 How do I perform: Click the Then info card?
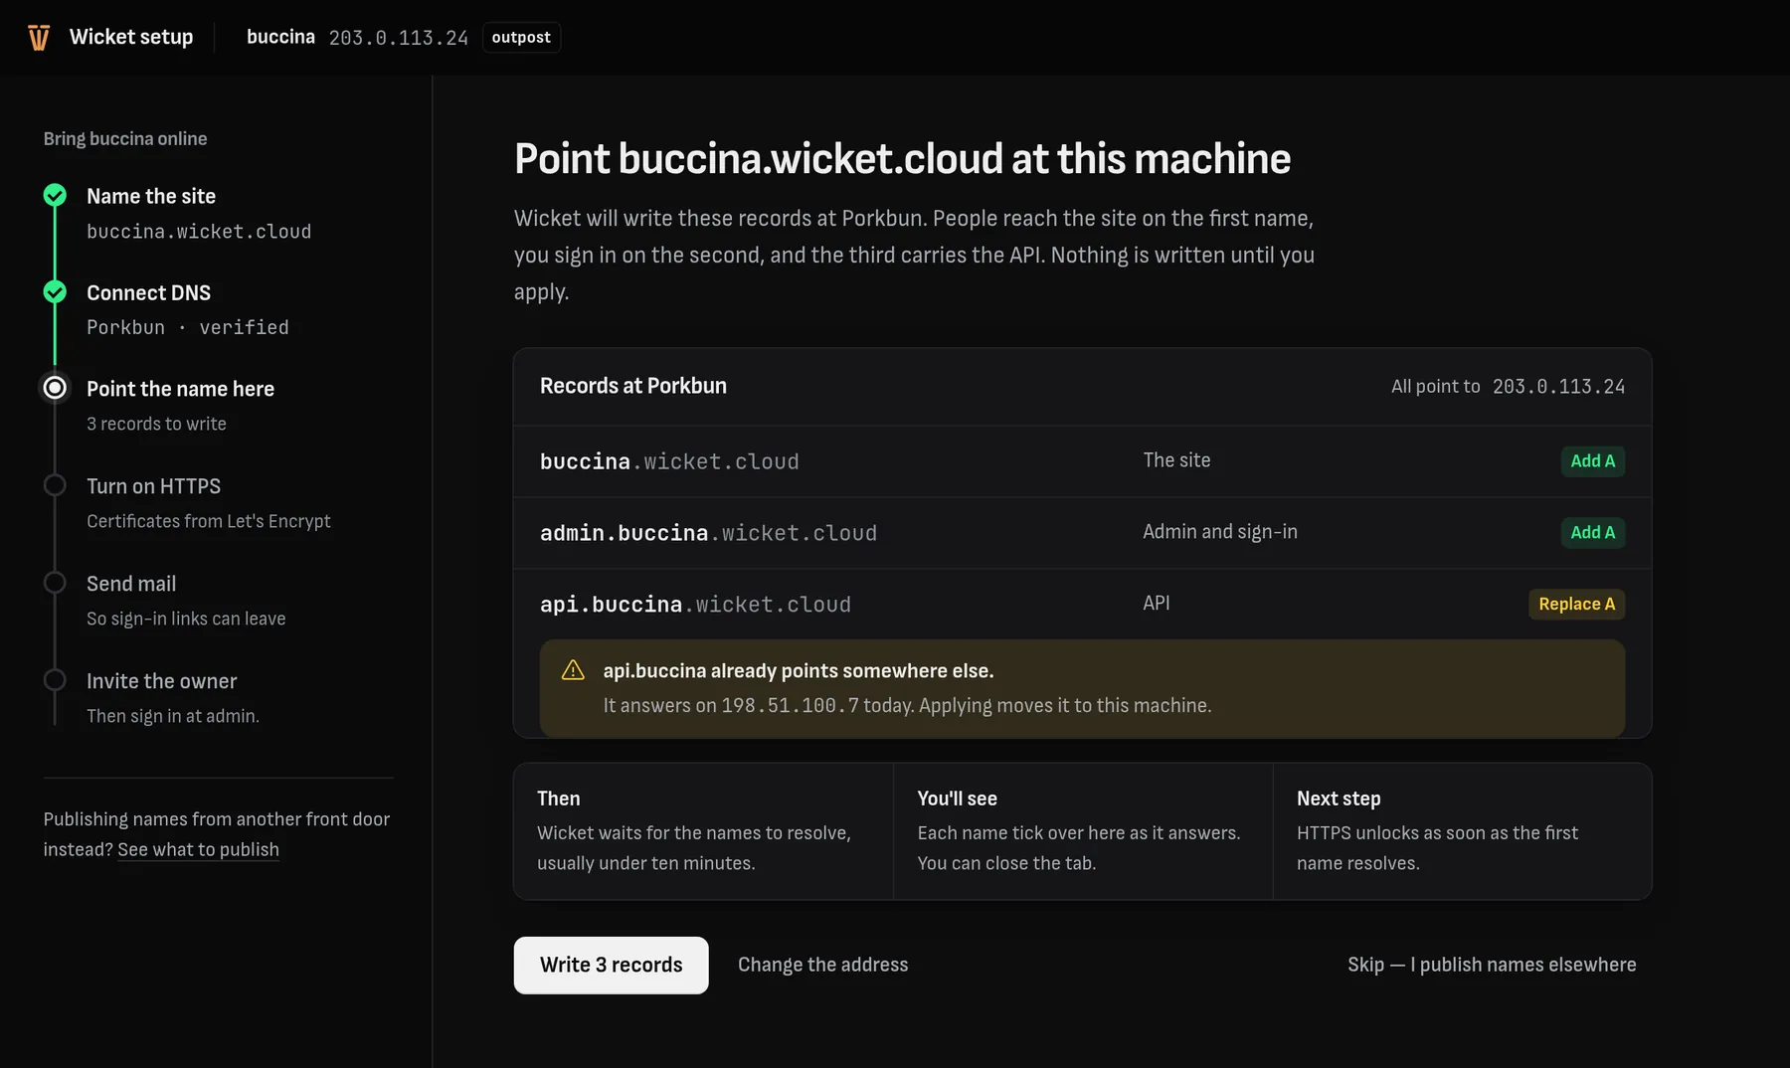[703, 831]
